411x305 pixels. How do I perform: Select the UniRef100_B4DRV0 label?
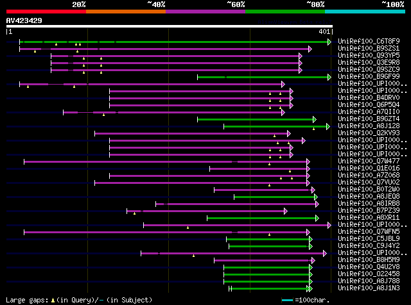click(369, 97)
